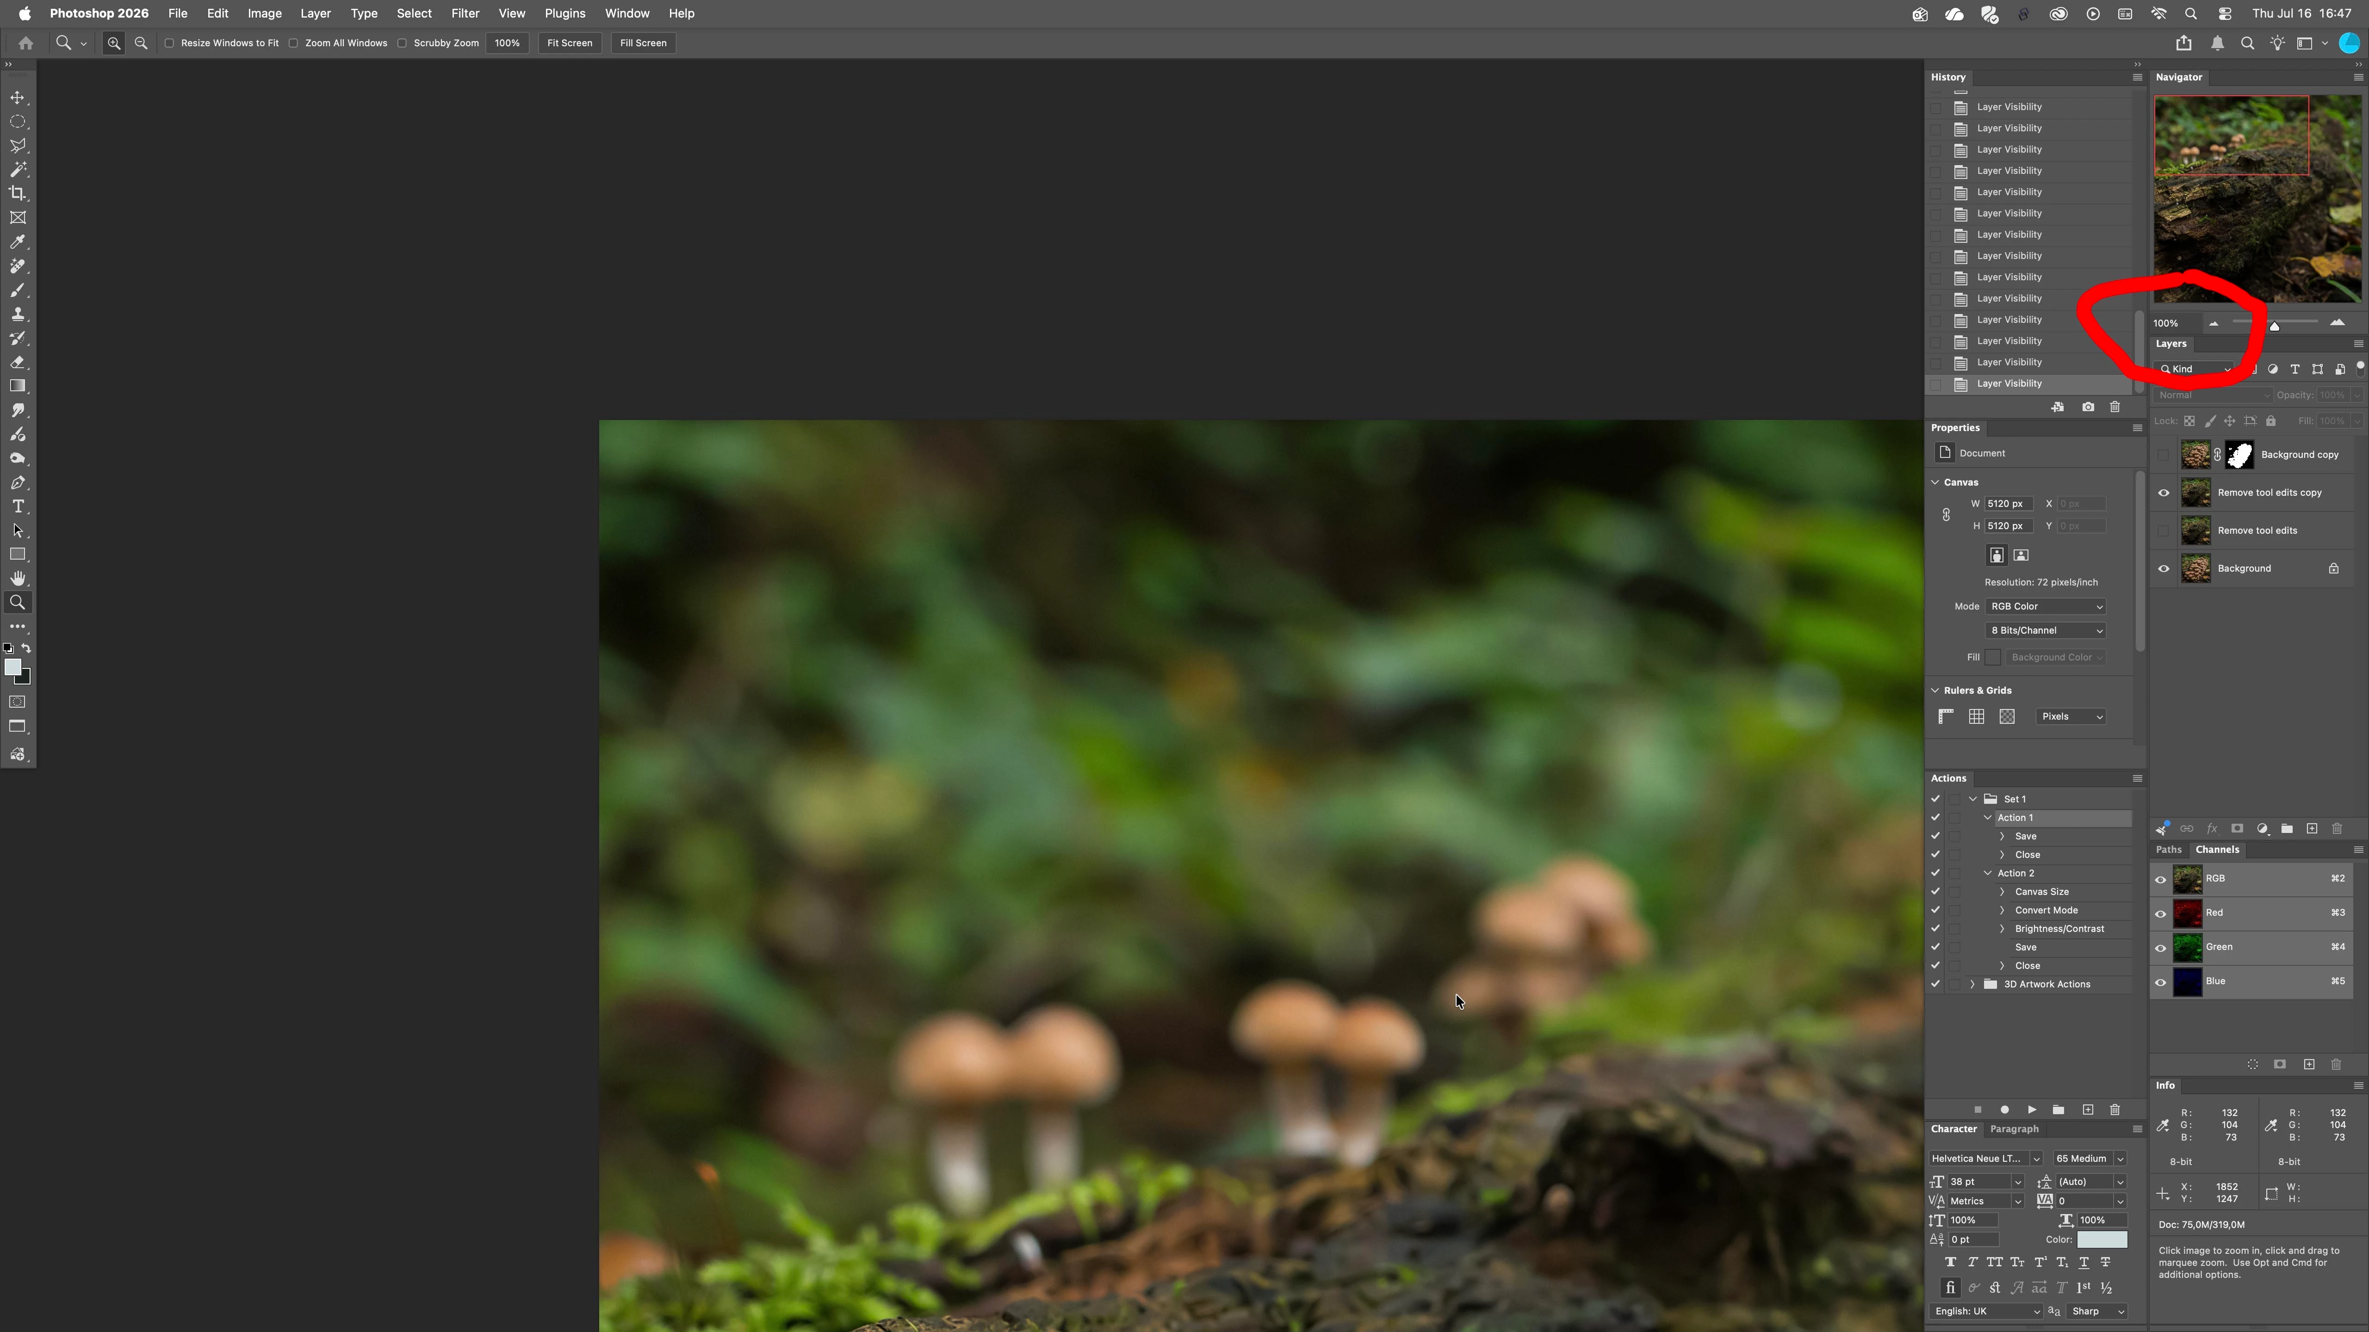Open the Filter menu
Image resolution: width=2369 pixels, height=1332 pixels.
pyautogui.click(x=465, y=14)
